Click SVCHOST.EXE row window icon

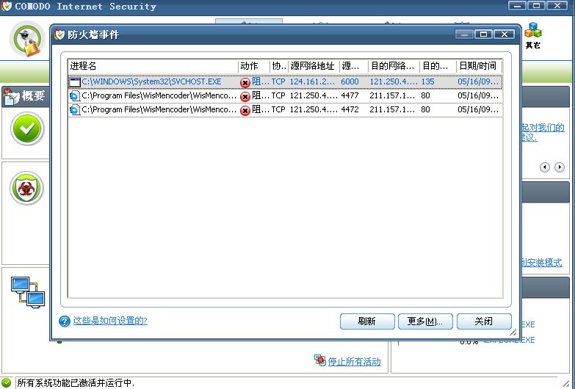[75, 82]
